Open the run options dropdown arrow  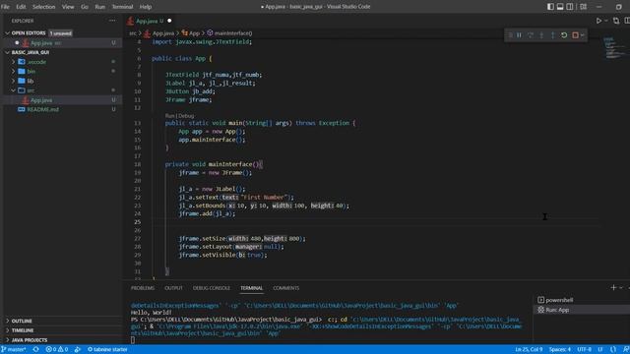[606, 21]
